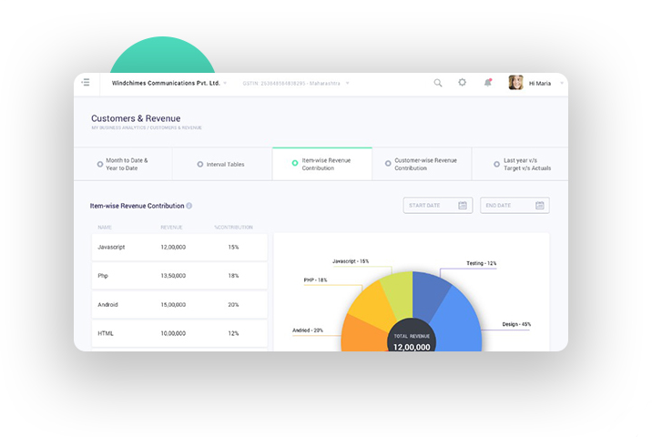Click the Android row in the table

179,305
